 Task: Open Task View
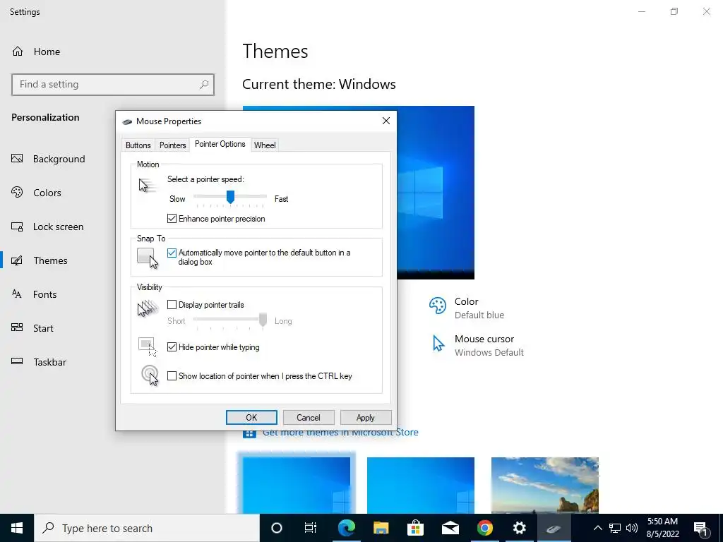(311, 528)
